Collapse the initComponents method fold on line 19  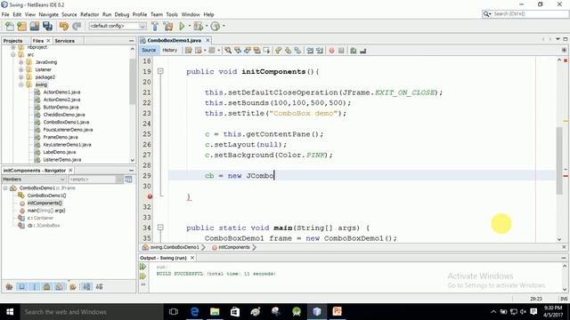(x=160, y=71)
